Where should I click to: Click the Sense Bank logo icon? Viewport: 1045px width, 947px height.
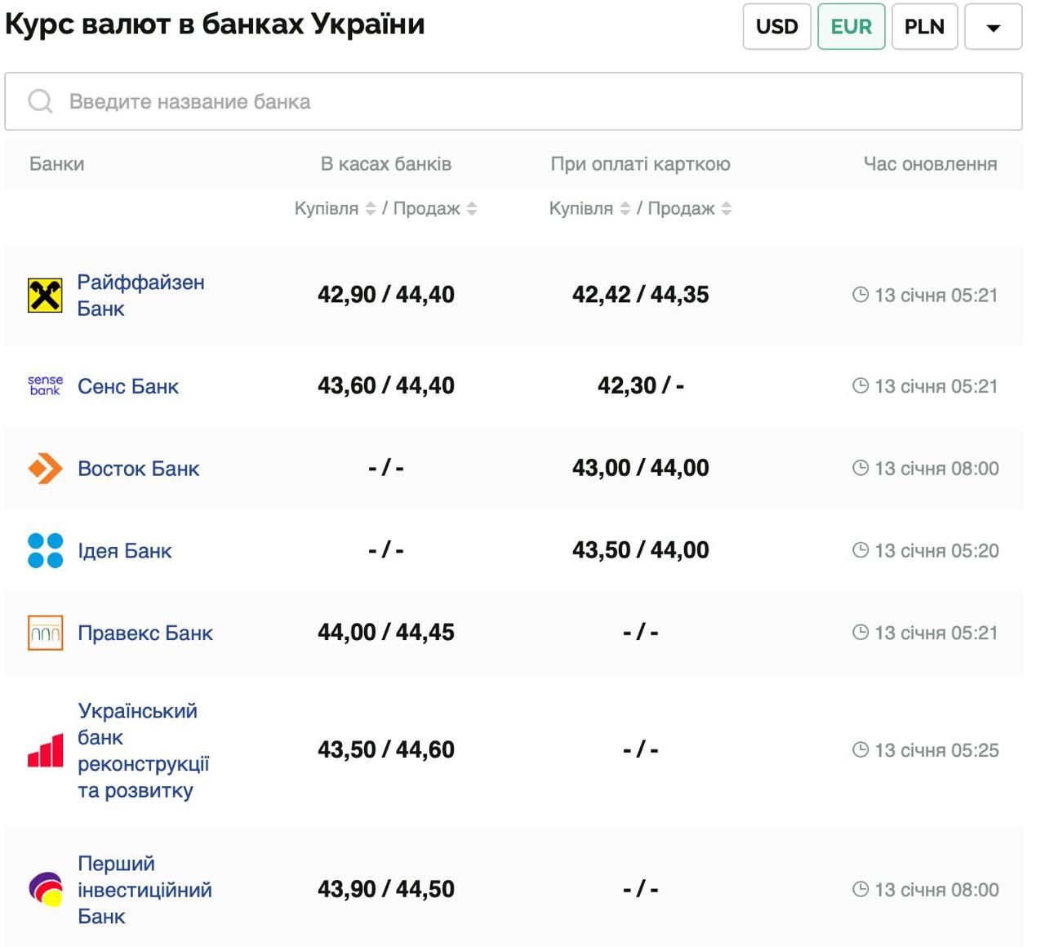pyautogui.click(x=45, y=385)
